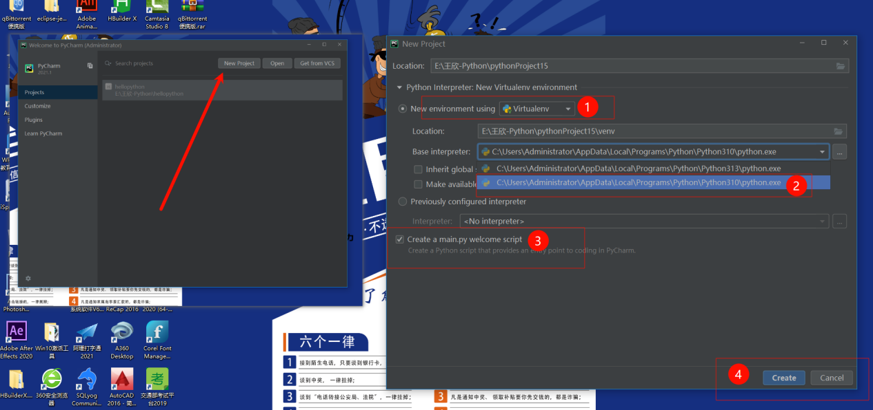Open the Win10激活工具 folder icon
Viewport: 873px width, 410px height.
click(51, 339)
